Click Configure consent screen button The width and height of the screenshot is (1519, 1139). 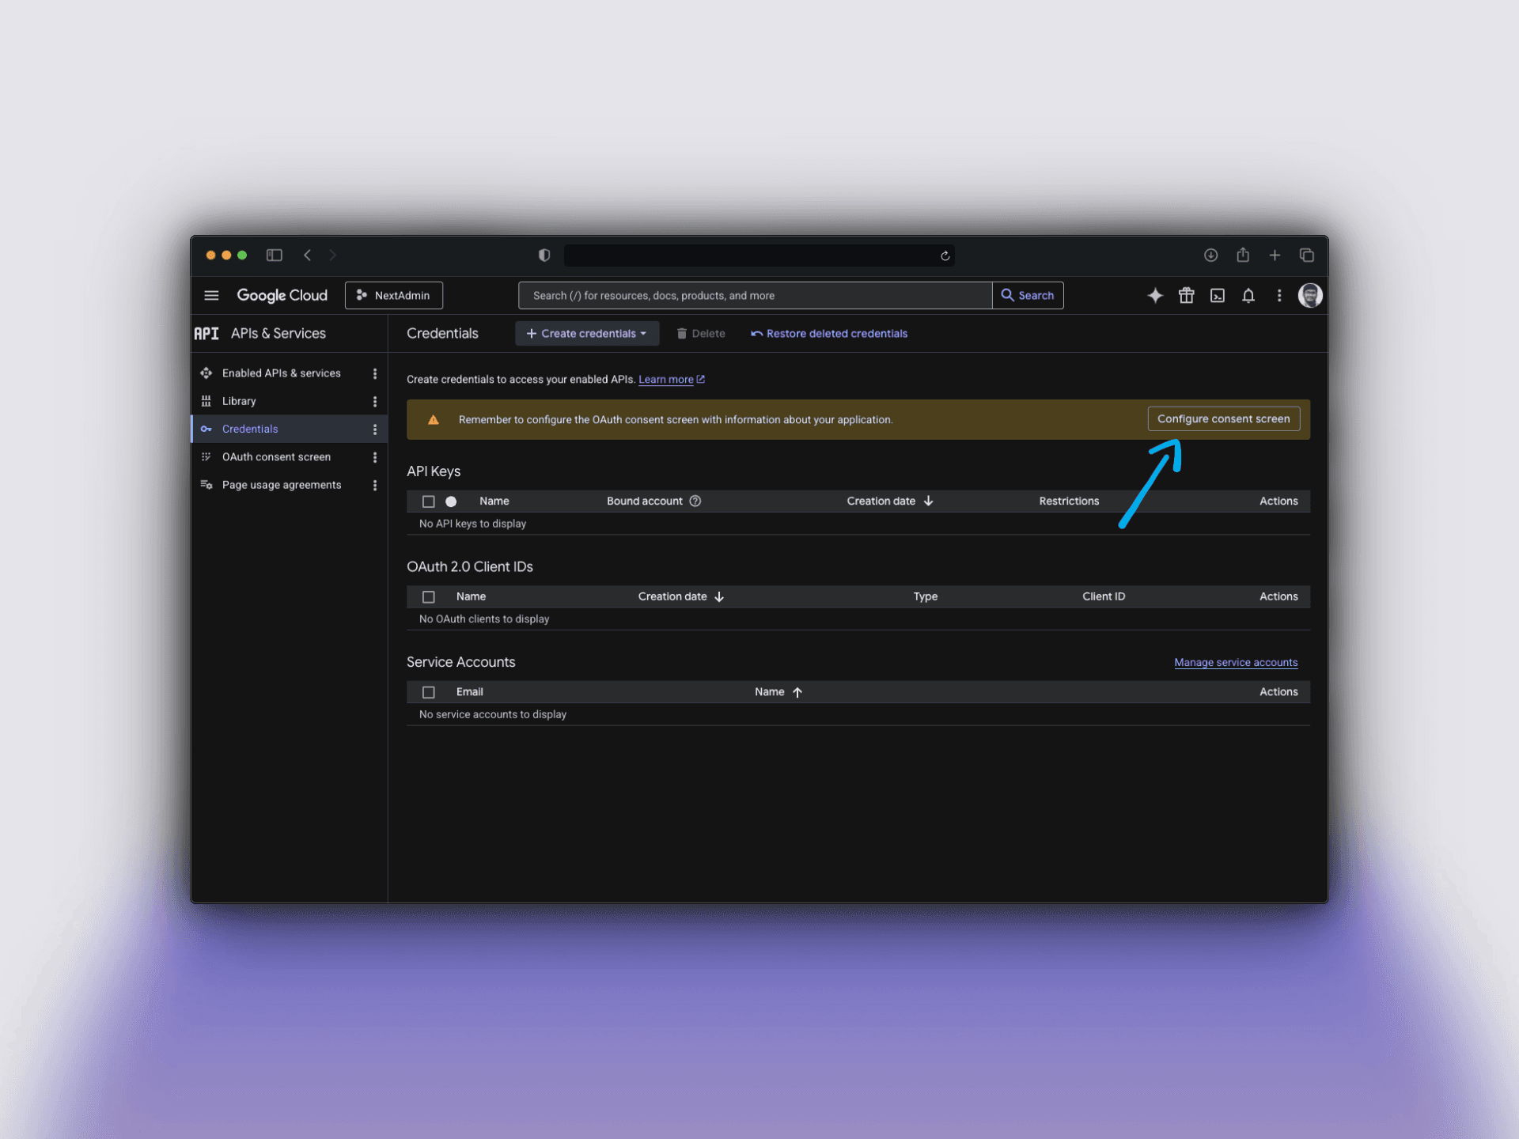pyautogui.click(x=1223, y=418)
